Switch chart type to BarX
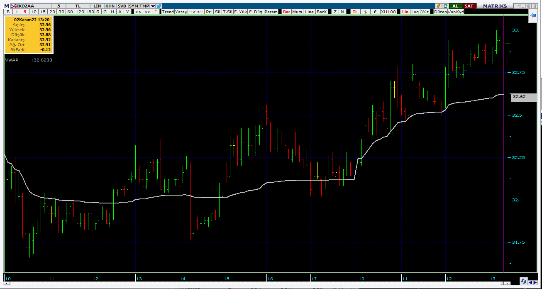542x289 pixels. (x=322, y=12)
